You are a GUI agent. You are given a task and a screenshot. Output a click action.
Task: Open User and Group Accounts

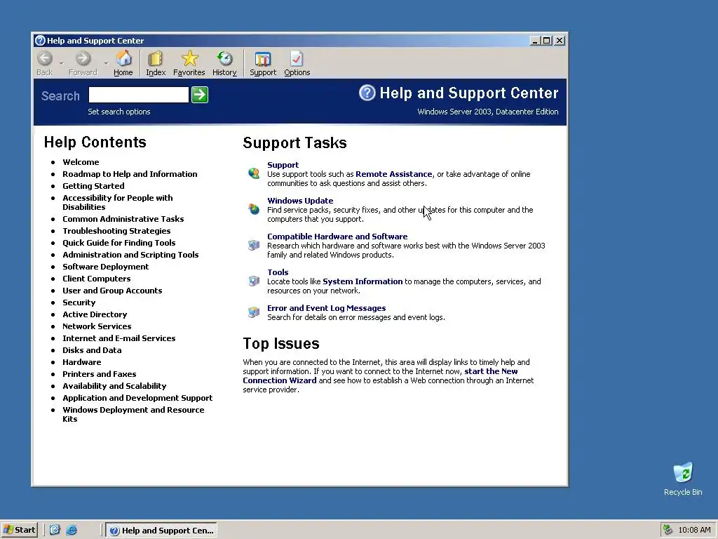tap(112, 290)
